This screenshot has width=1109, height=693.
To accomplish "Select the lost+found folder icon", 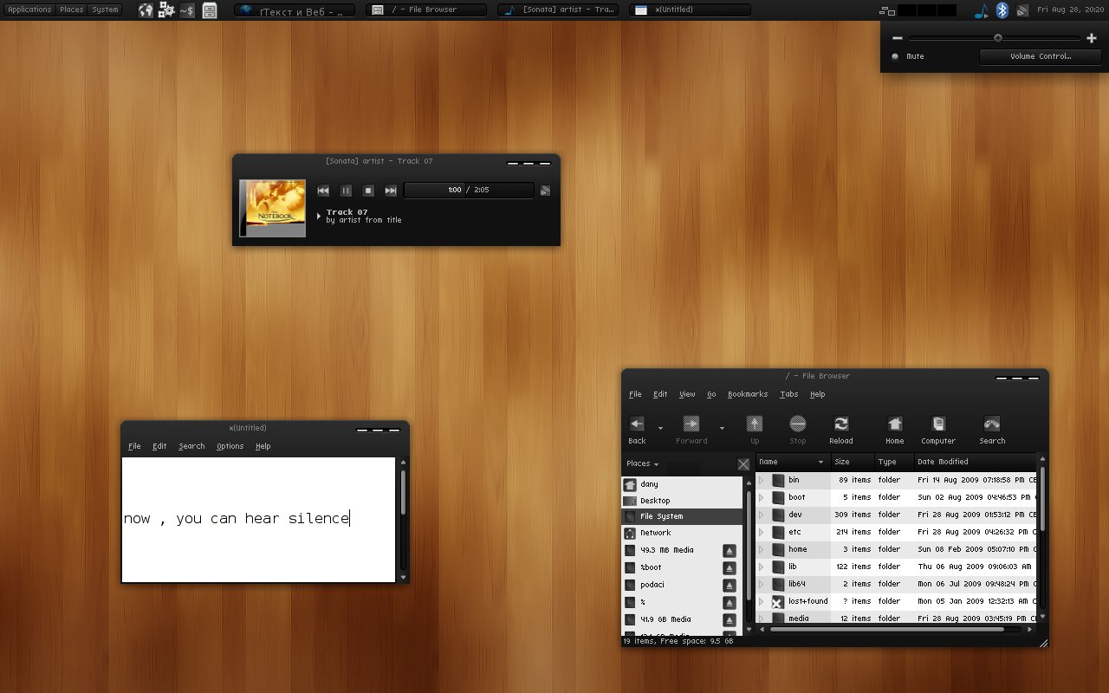I will (777, 601).
